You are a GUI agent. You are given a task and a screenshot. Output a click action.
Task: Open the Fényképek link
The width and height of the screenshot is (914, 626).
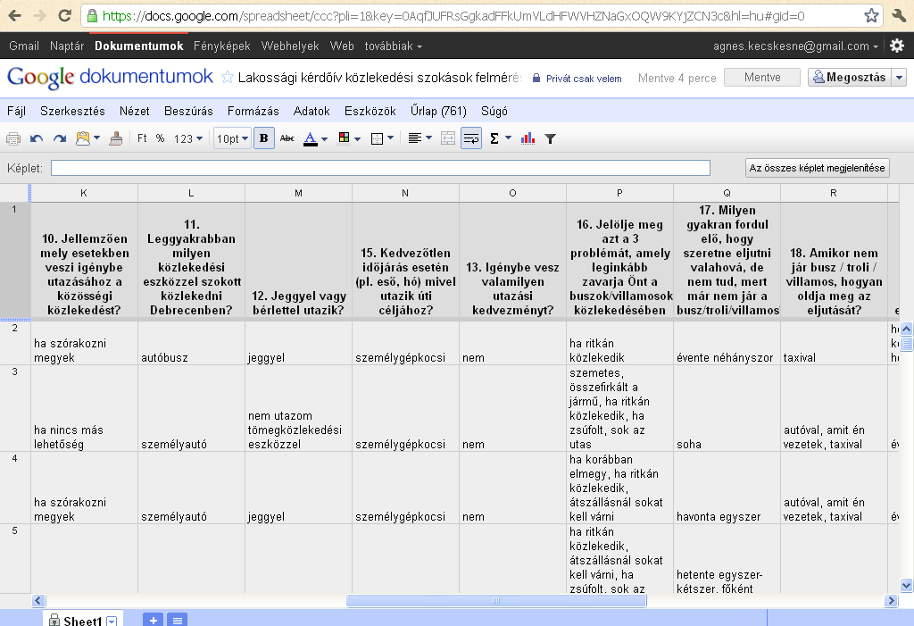[x=221, y=46]
